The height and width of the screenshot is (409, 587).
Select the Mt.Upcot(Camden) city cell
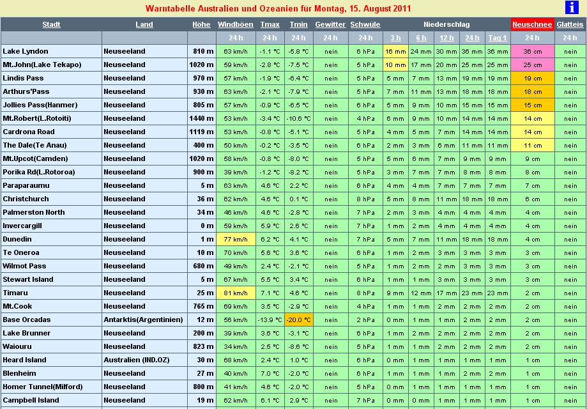[x=51, y=158]
